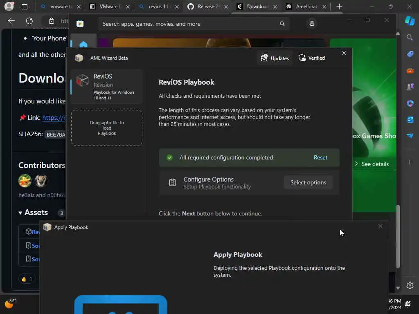Click the thumbs up reaction button
Viewport: 419px width, 314px height.
(x=27, y=279)
